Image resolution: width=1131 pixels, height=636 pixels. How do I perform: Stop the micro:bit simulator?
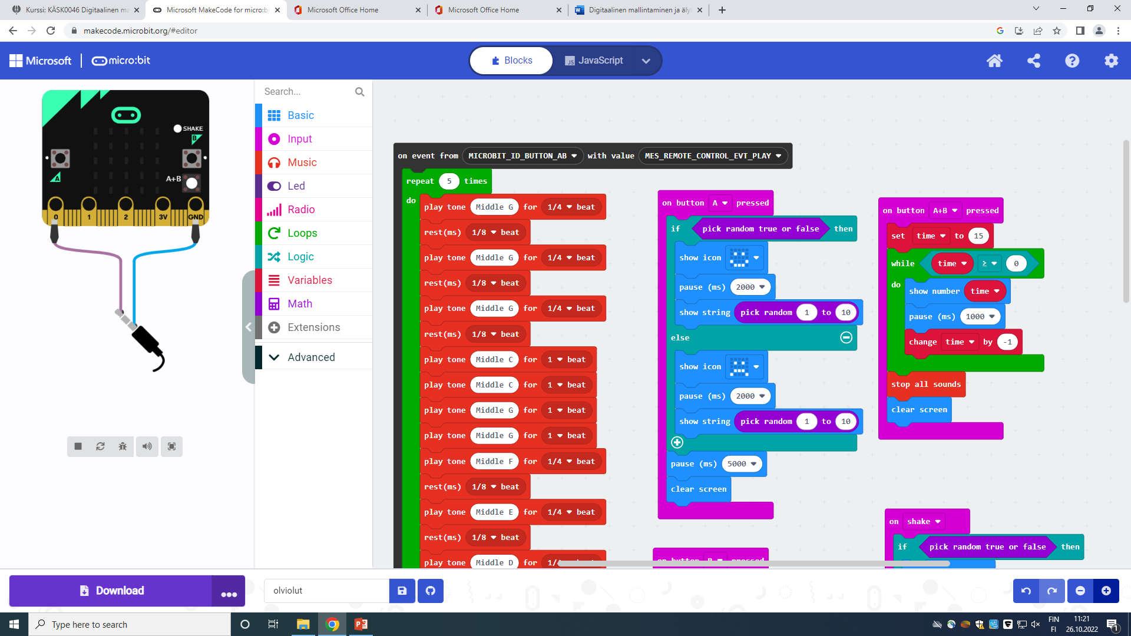pyautogui.click(x=78, y=446)
